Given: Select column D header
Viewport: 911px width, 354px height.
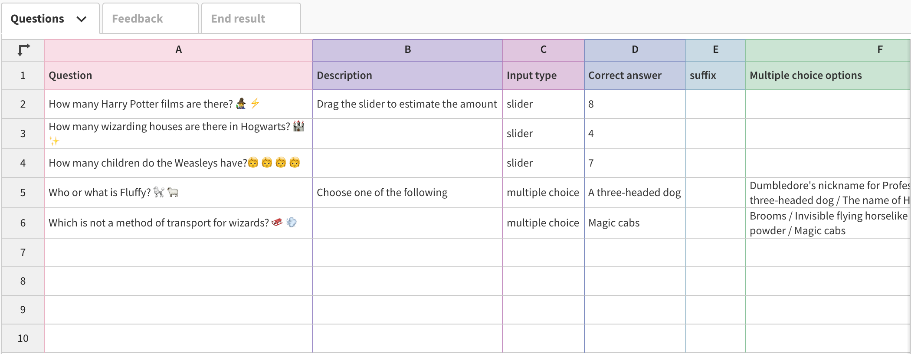Looking at the screenshot, I should [635, 50].
